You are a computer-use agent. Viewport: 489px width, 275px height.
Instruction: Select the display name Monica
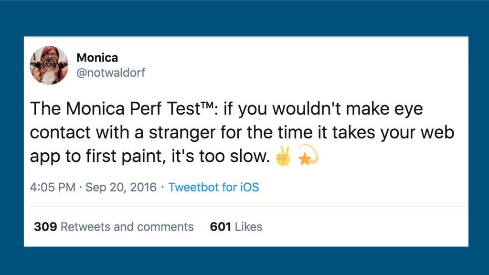coord(97,58)
